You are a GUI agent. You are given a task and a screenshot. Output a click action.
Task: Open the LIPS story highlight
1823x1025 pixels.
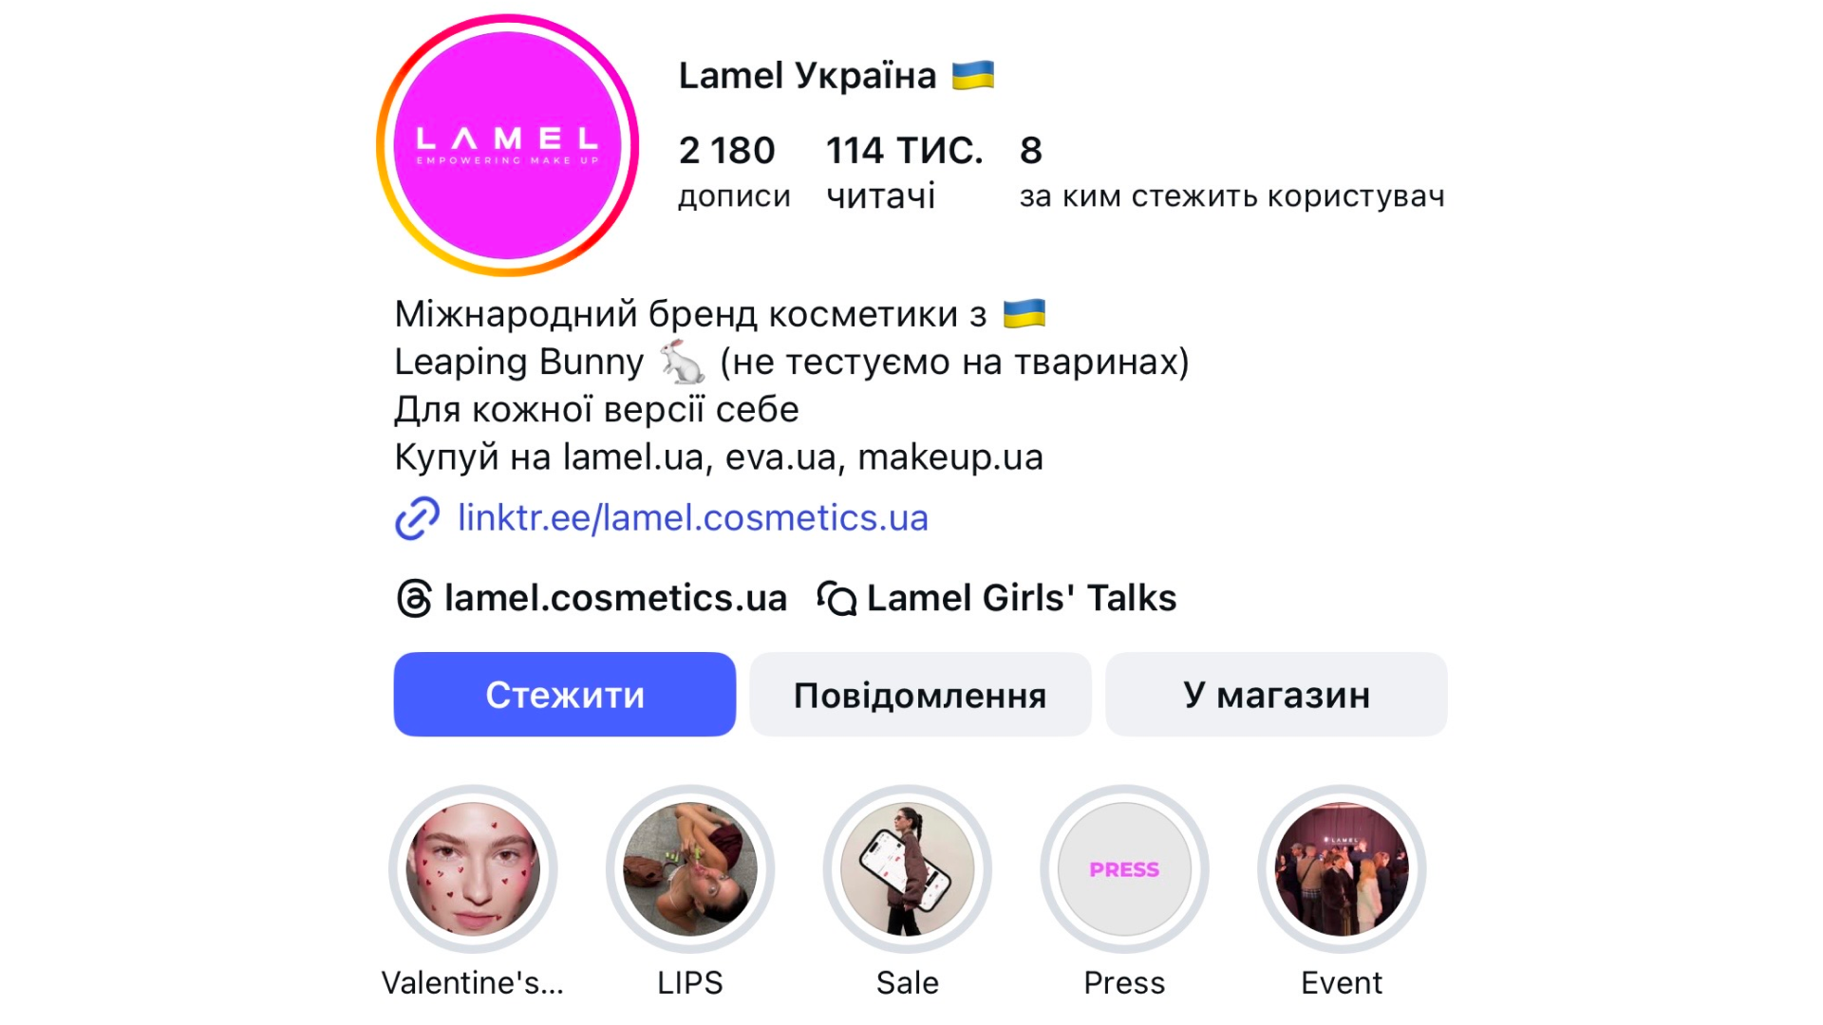click(x=690, y=868)
